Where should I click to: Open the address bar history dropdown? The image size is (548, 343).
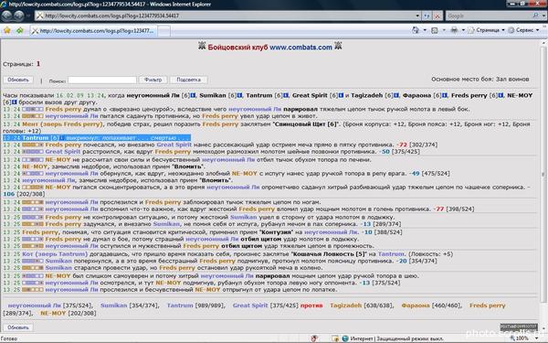(417, 16)
